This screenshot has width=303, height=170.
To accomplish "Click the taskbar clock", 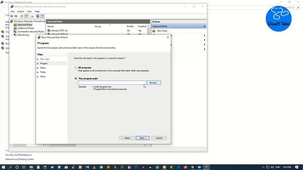I will tap(287, 167).
